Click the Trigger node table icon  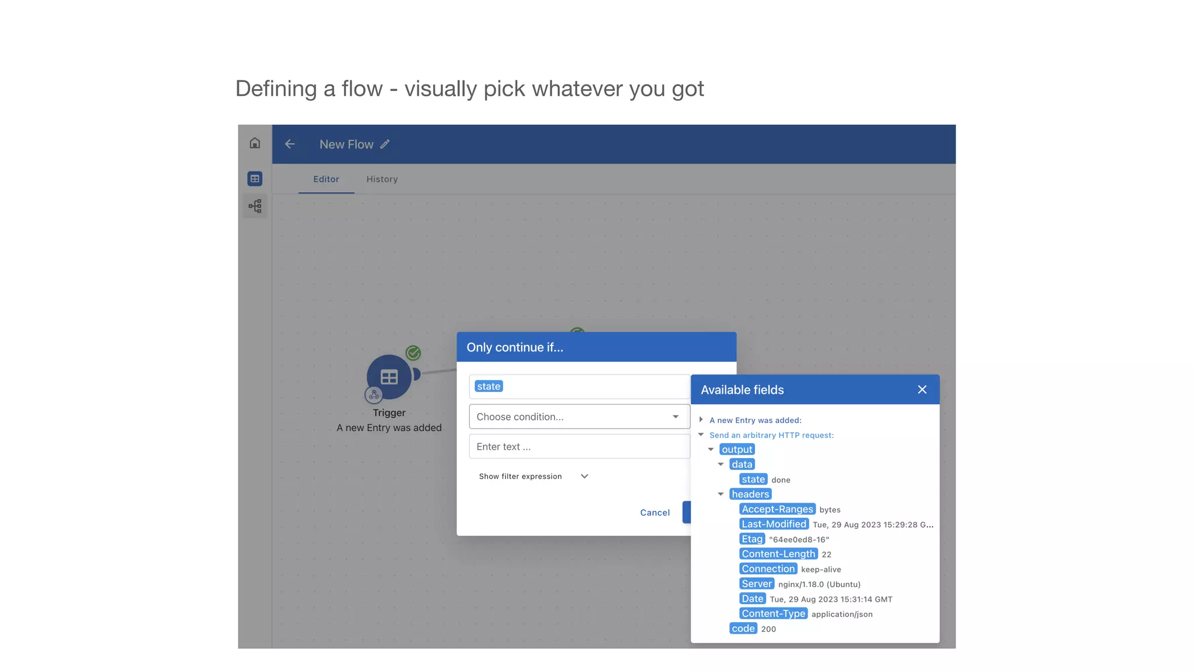coord(389,377)
